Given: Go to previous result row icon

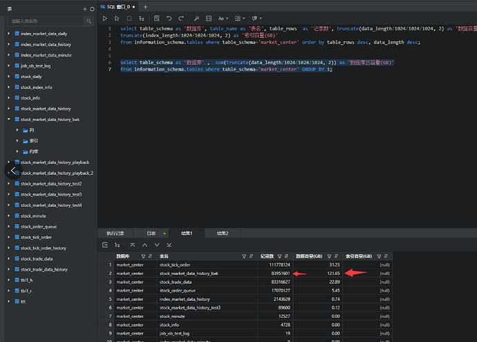Looking at the screenshot, I should click(x=144, y=245).
